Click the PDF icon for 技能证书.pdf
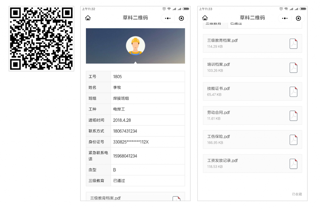The width and height of the screenshot is (320, 209). (293, 92)
